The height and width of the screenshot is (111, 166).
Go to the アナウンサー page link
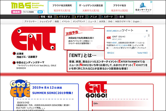click(31, 21)
